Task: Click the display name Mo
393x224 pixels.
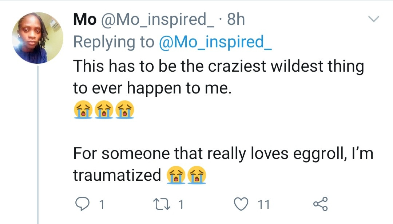Action: pos(85,20)
